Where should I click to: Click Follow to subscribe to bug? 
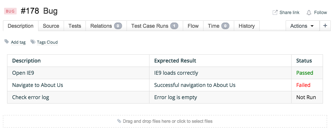click(x=320, y=13)
